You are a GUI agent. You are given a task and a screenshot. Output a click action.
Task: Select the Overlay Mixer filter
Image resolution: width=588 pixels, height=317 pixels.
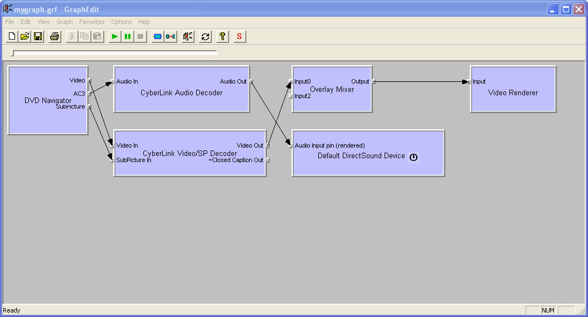[332, 89]
